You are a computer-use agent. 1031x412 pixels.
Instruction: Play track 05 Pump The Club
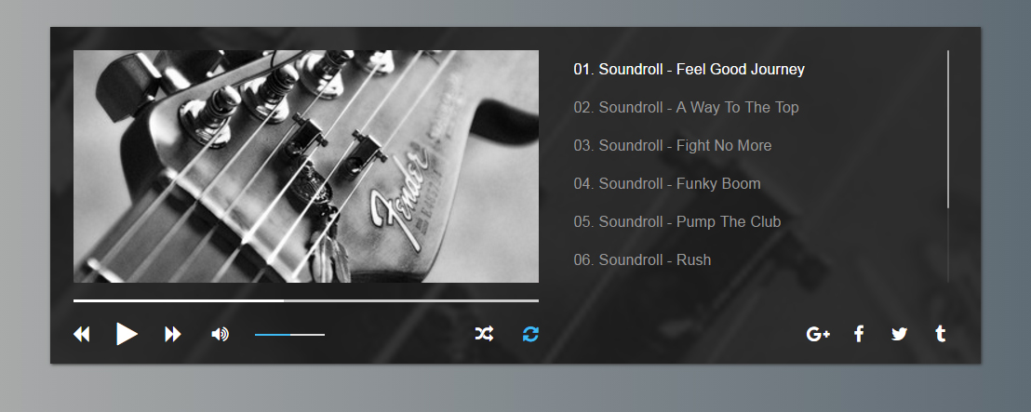coord(677,221)
